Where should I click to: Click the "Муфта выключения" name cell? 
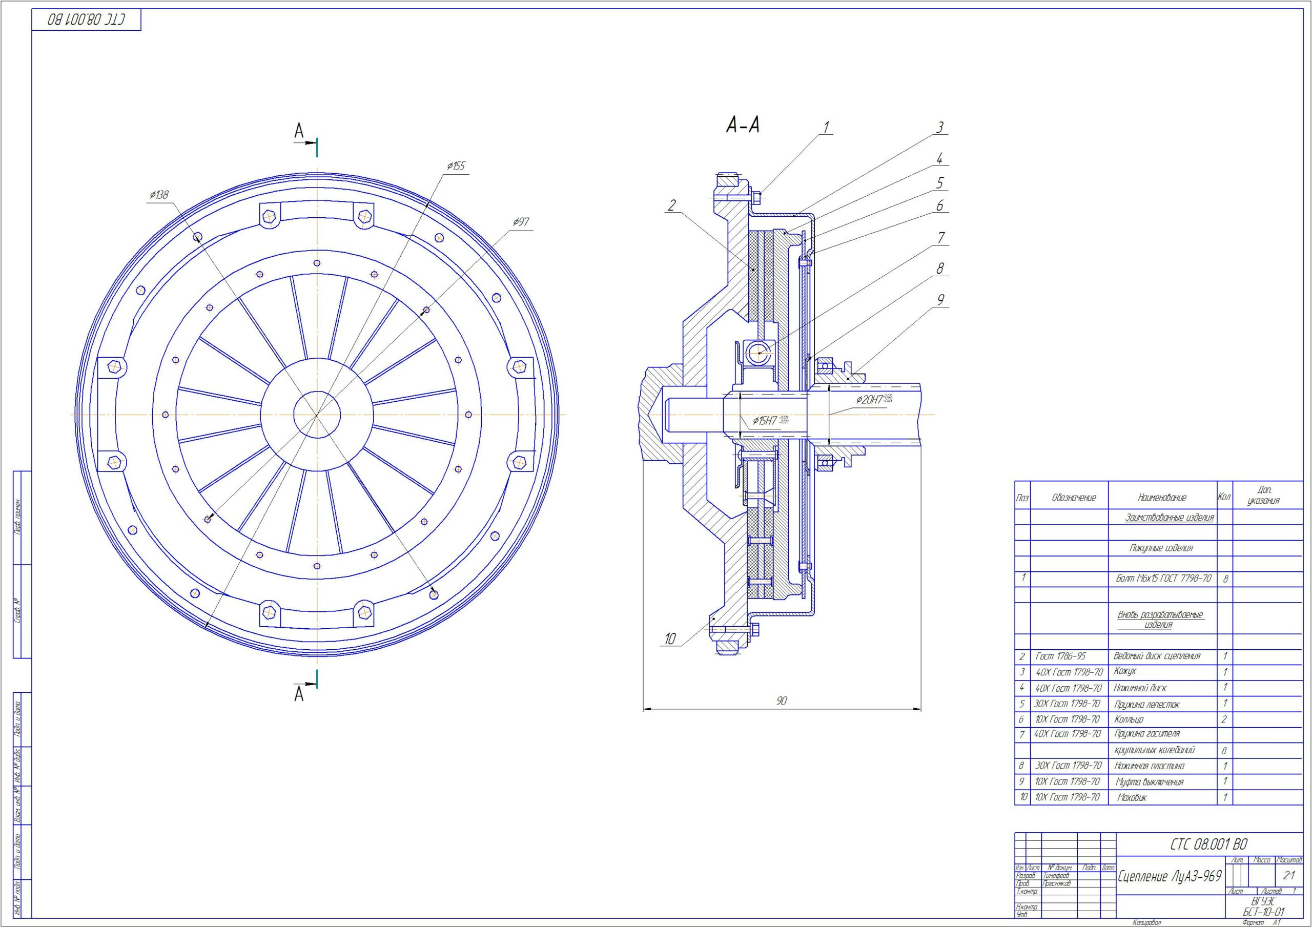(x=1149, y=781)
